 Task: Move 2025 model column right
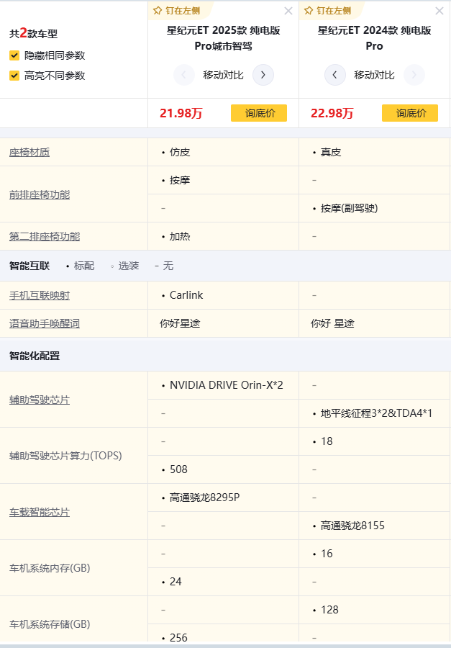pyautogui.click(x=263, y=75)
